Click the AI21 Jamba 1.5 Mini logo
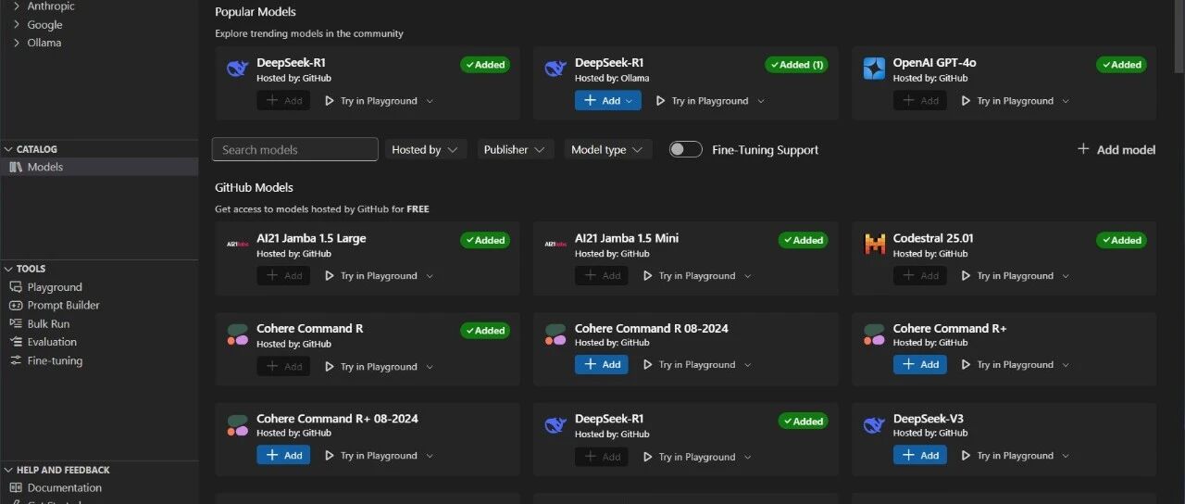This screenshot has width=1185, height=504. [555, 245]
